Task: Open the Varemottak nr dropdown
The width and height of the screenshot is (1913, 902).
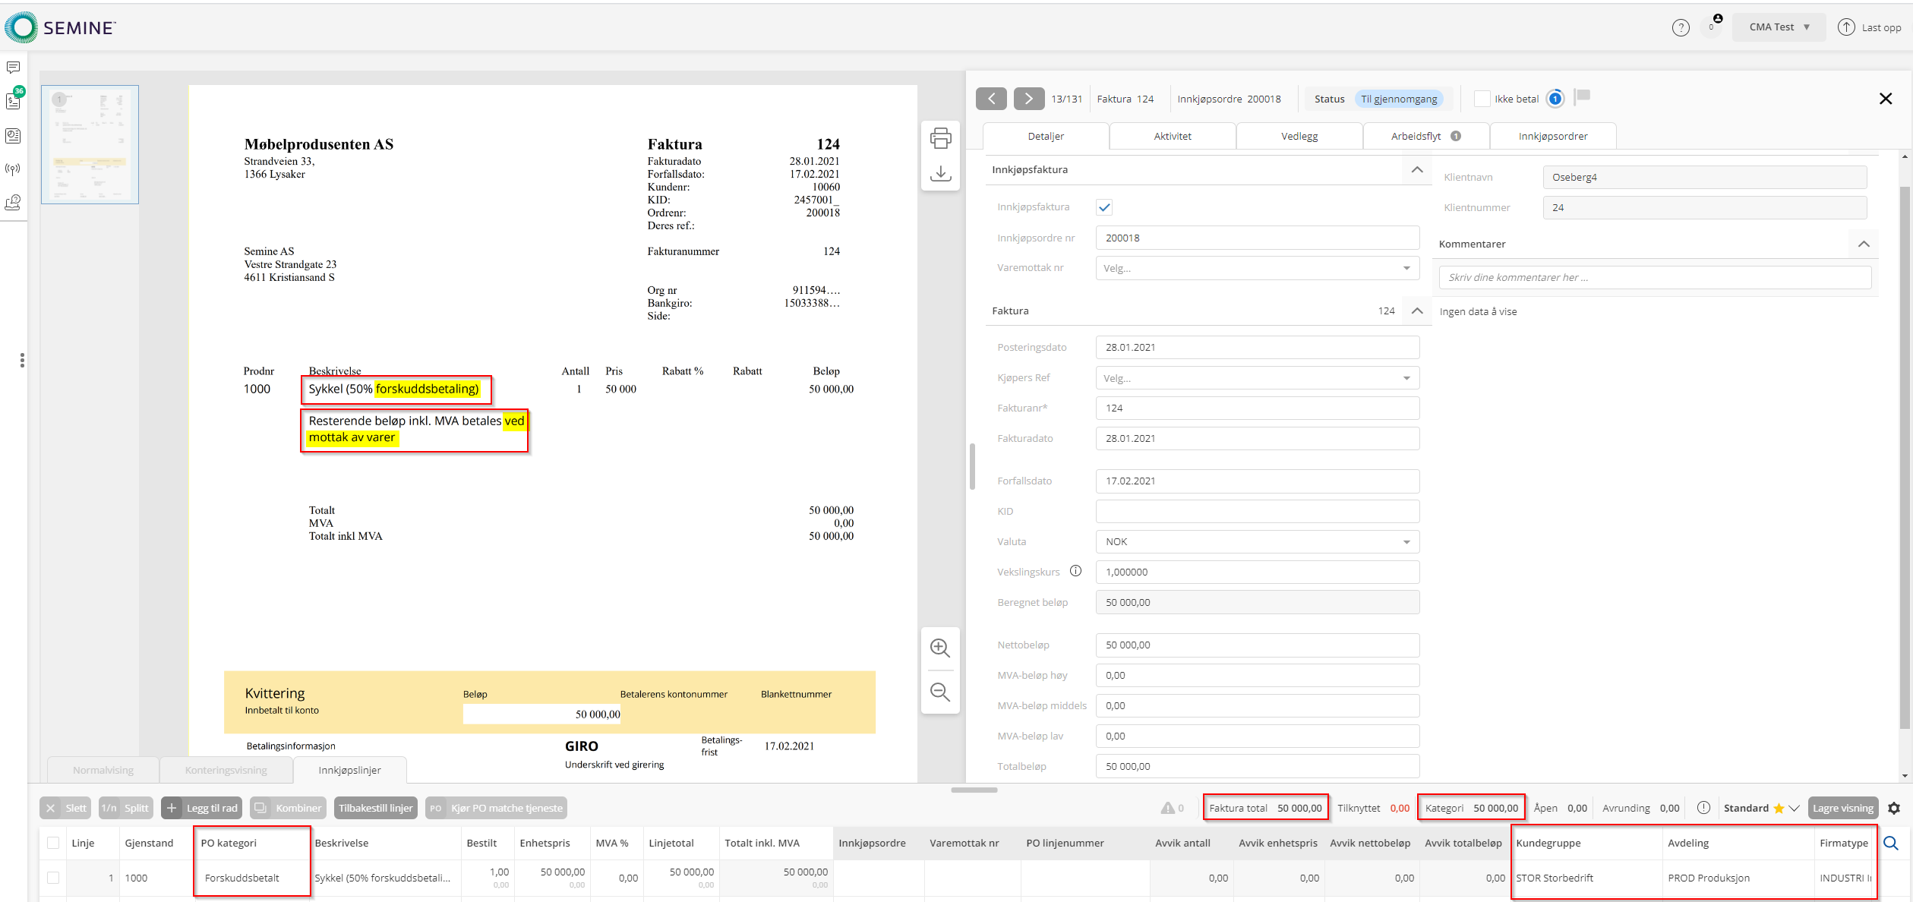Action: pos(1257,268)
